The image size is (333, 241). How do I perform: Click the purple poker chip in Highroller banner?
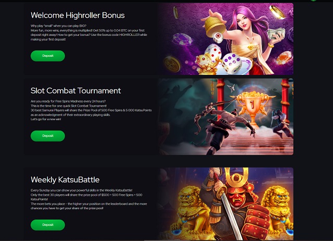tap(182, 39)
